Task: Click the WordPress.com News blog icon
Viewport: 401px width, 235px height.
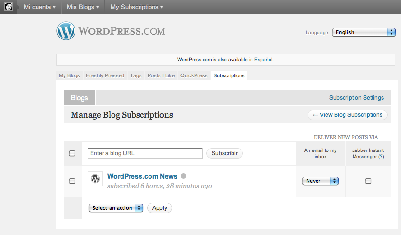Action: point(95,179)
